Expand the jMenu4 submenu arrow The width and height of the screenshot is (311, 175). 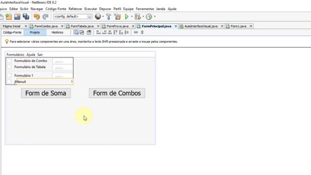(71, 82)
